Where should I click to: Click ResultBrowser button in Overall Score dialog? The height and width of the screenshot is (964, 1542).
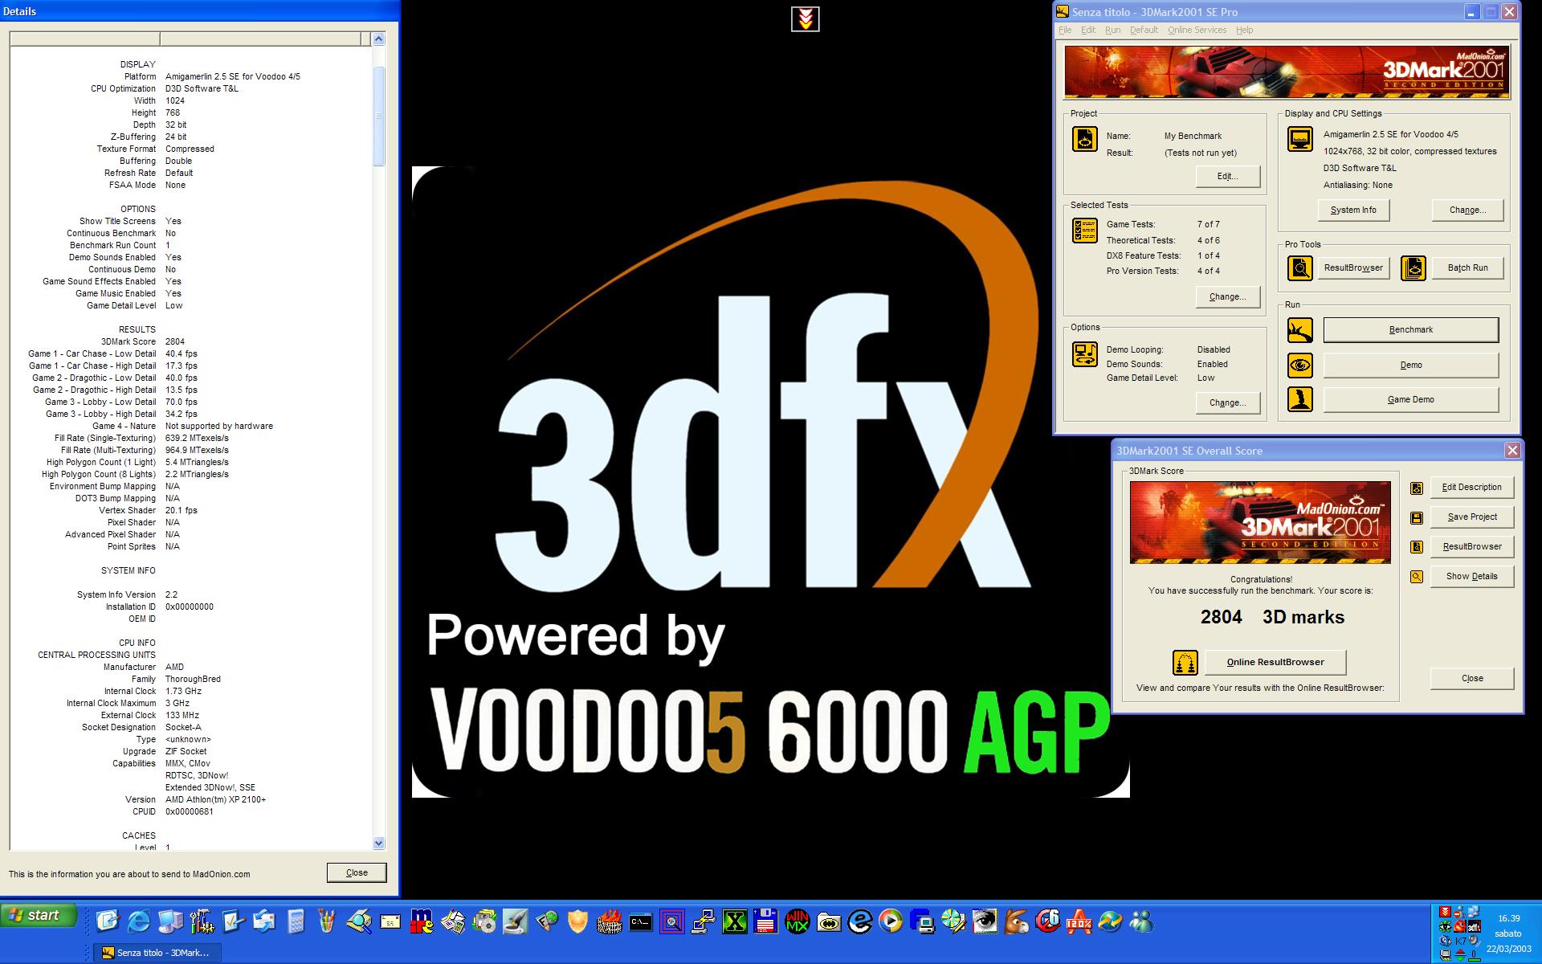pyautogui.click(x=1471, y=547)
